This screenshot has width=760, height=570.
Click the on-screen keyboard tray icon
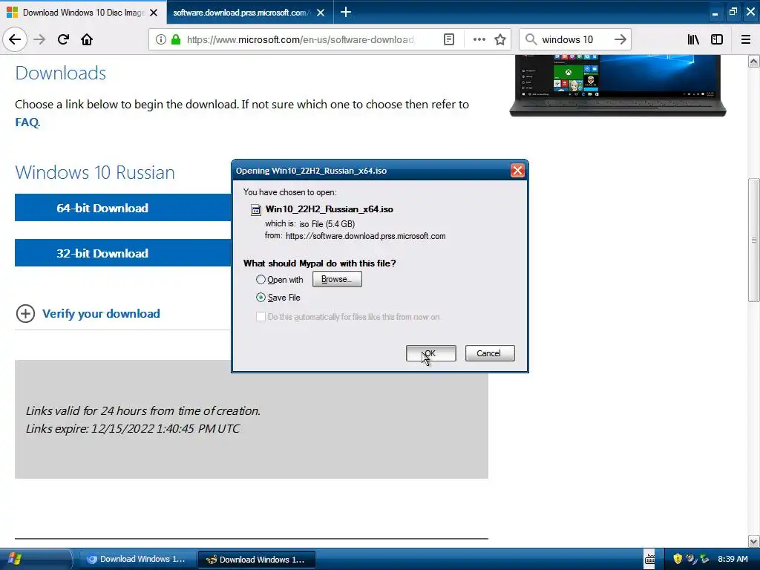tap(649, 559)
